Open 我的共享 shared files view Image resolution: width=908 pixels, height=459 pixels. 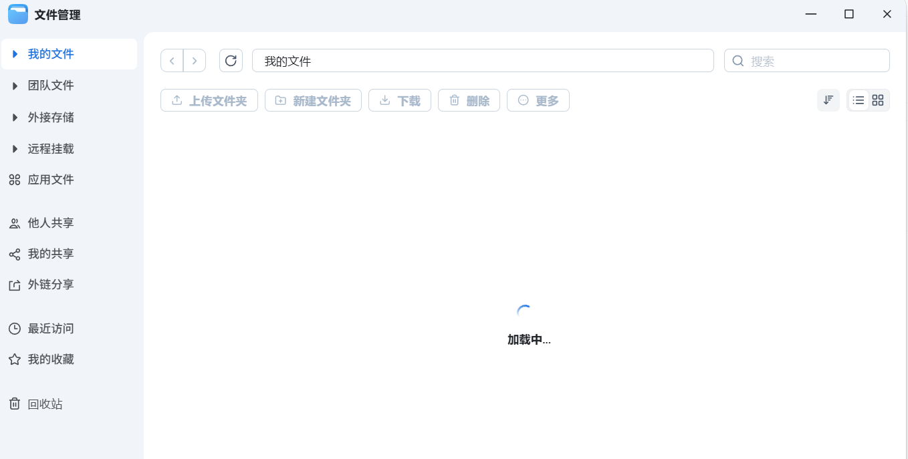50,253
